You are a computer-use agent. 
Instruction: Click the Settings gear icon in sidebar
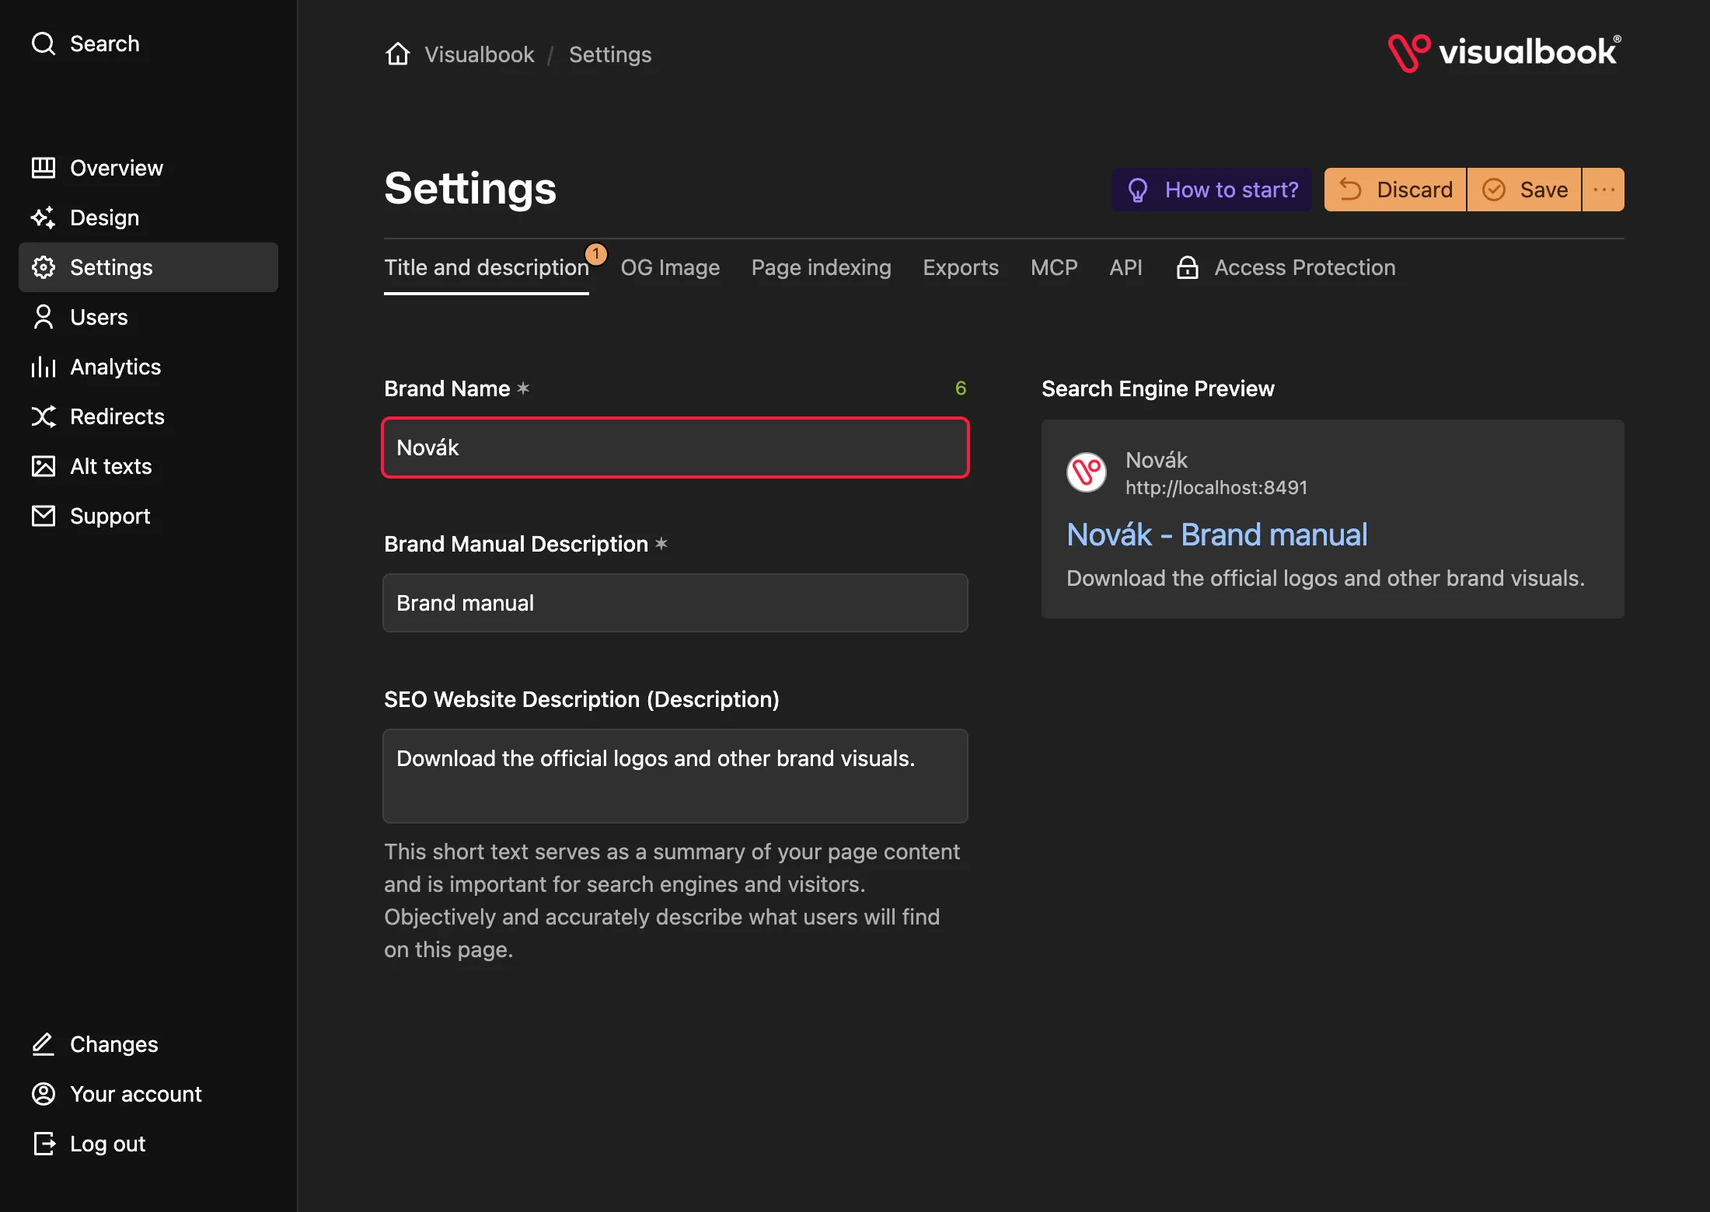(x=44, y=267)
